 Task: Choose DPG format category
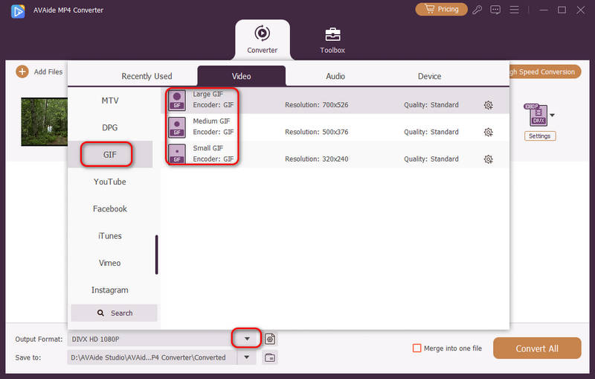point(110,127)
